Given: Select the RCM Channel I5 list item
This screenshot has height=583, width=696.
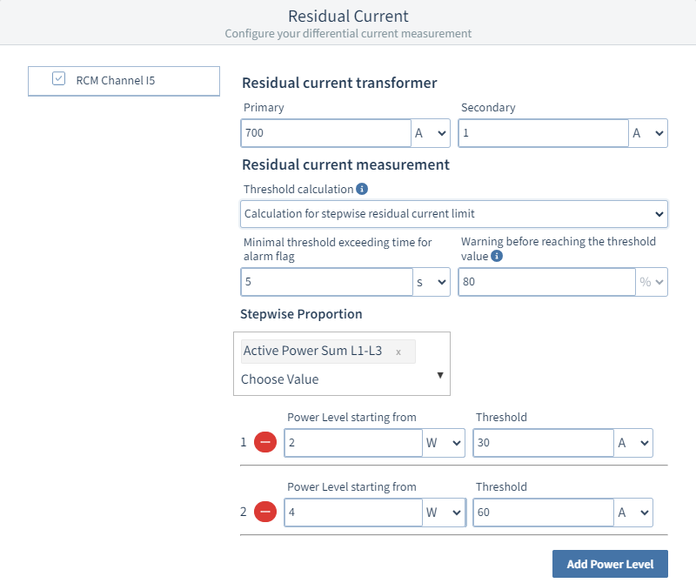Looking at the screenshot, I should coord(124,81).
